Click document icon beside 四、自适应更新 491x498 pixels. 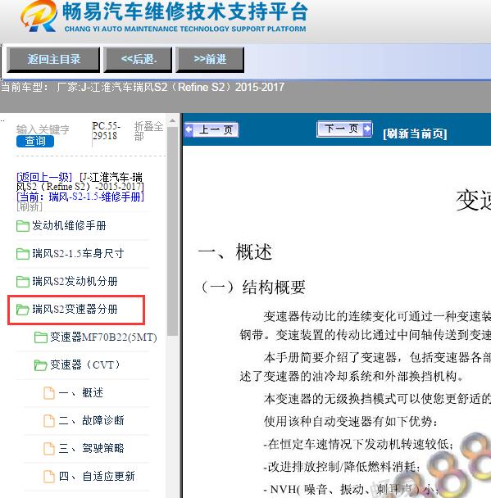pyautogui.click(x=49, y=477)
